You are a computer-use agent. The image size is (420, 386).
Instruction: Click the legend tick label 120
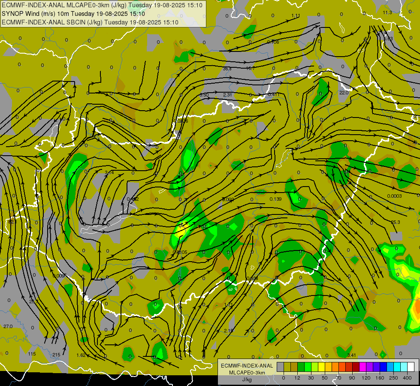coord(366,378)
